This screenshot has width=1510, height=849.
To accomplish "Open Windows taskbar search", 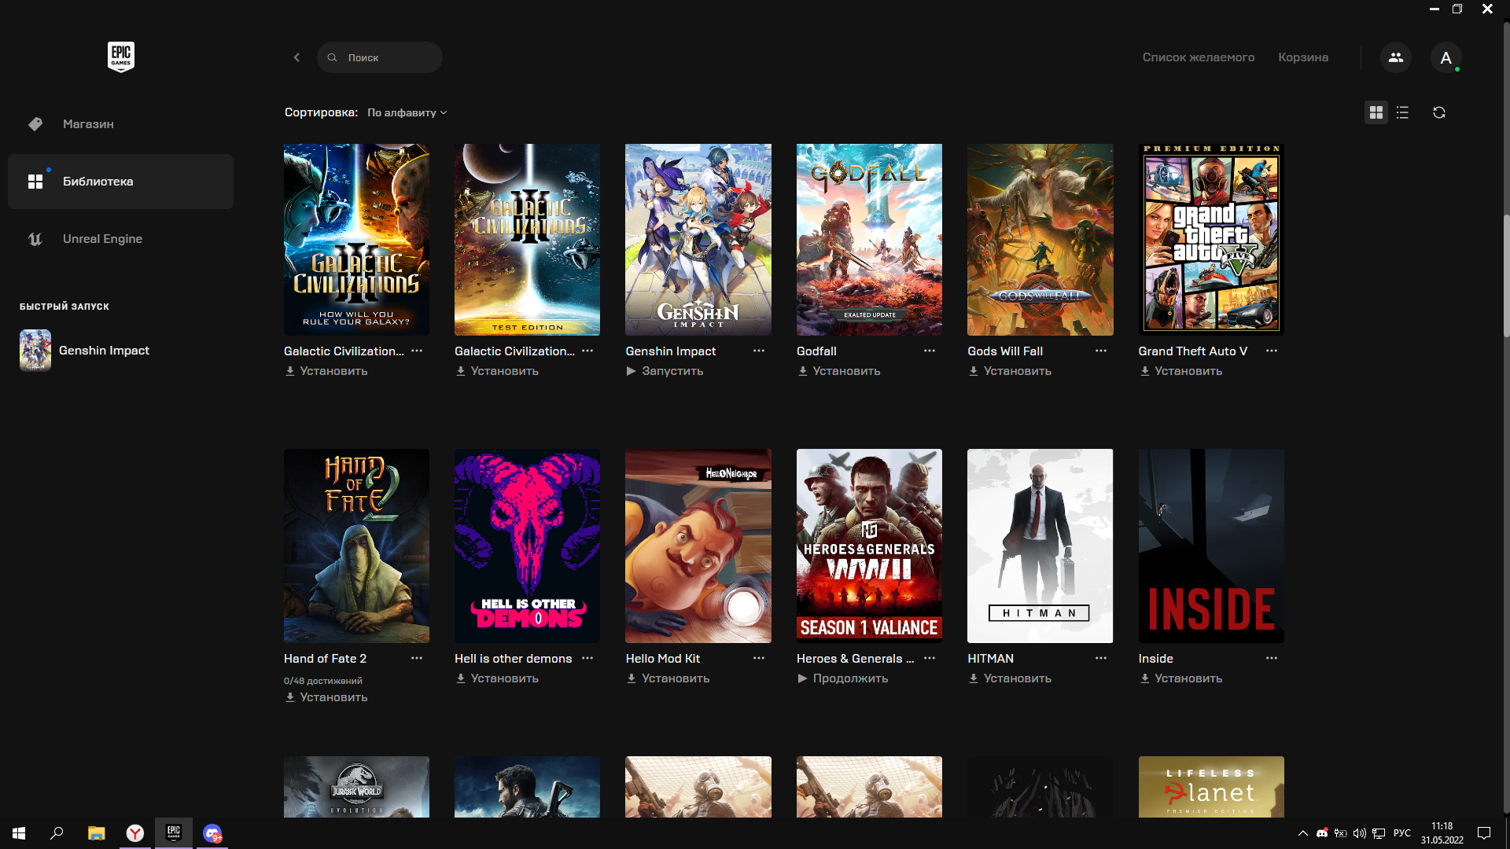I will tap(57, 833).
